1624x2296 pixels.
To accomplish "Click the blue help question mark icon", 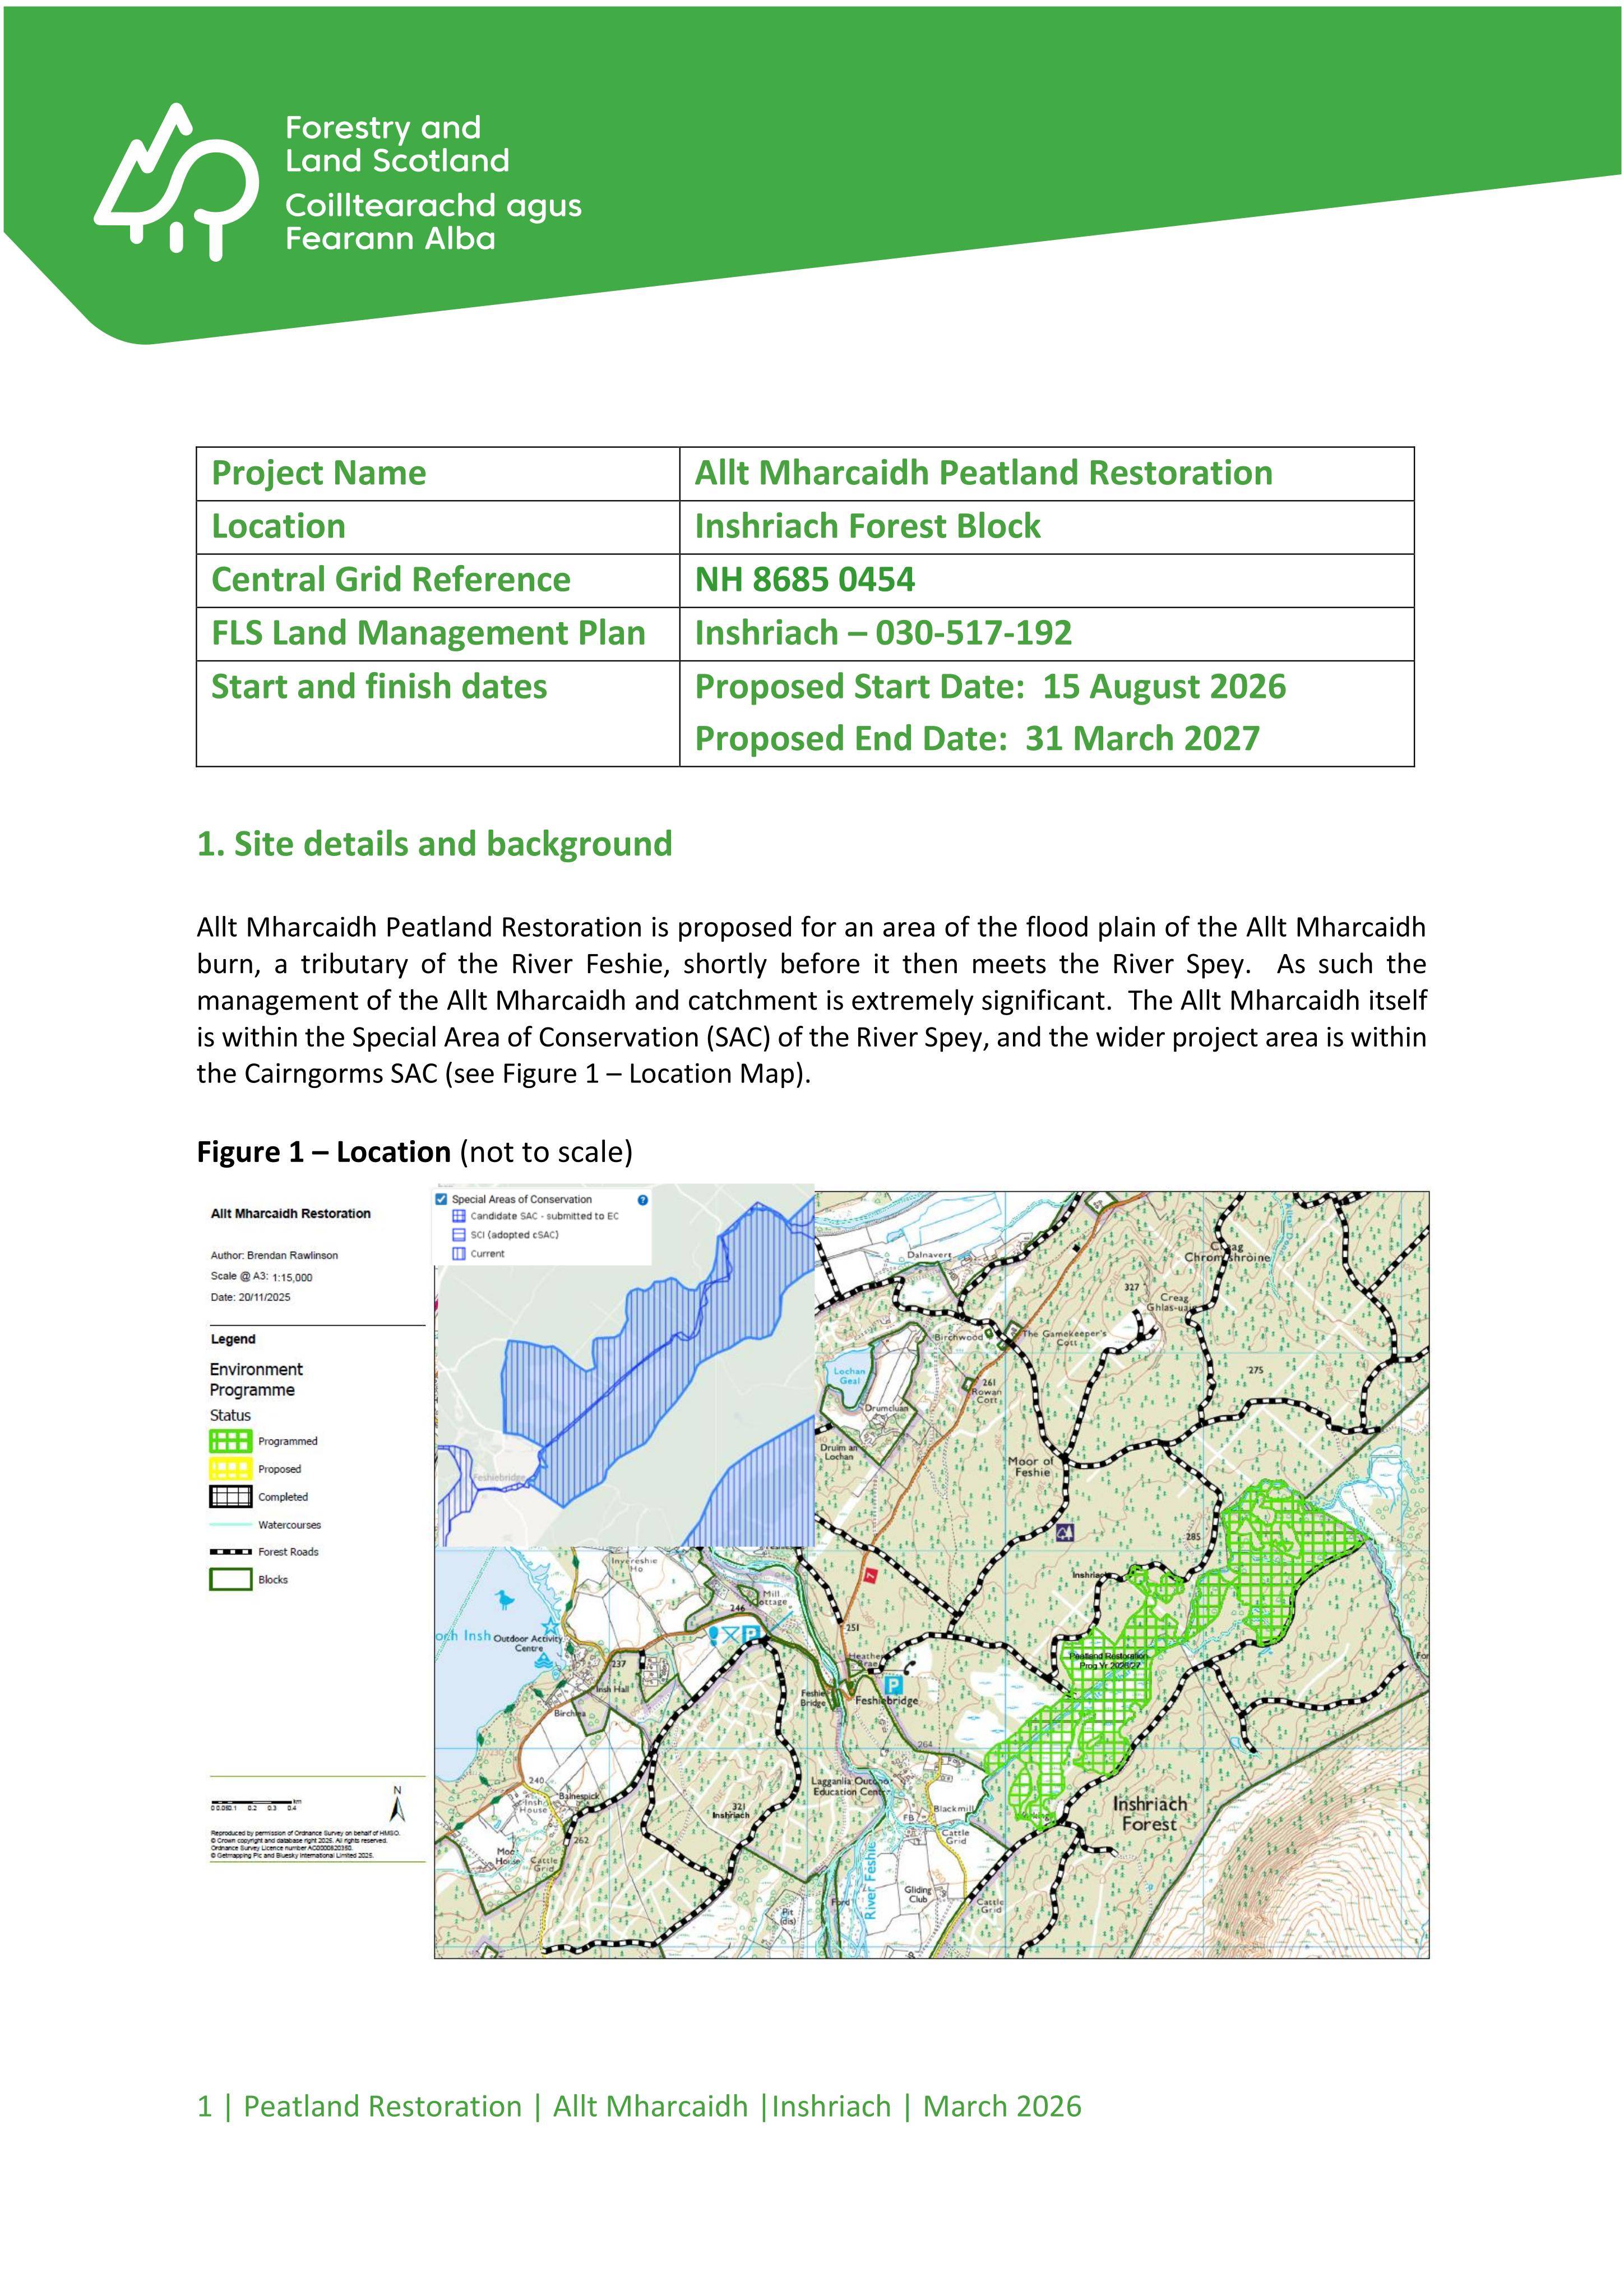I will (x=642, y=1200).
